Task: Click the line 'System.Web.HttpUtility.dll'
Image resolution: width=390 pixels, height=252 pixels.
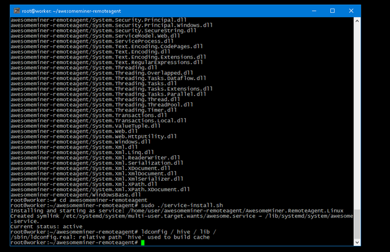Action: tap(93, 136)
